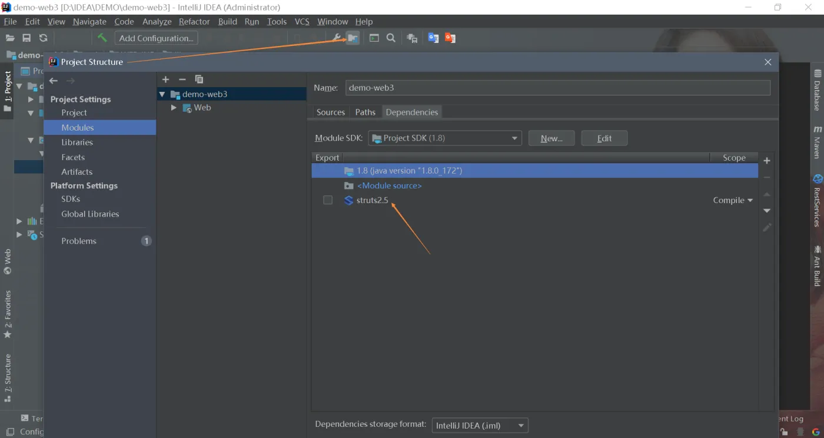Click the Open folder toolbar icon
Image resolution: width=824 pixels, height=438 pixels.
pyautogui.click(x=10, y=38)
